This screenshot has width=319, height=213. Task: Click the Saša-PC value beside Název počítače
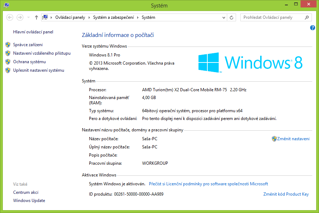point(150,139)
